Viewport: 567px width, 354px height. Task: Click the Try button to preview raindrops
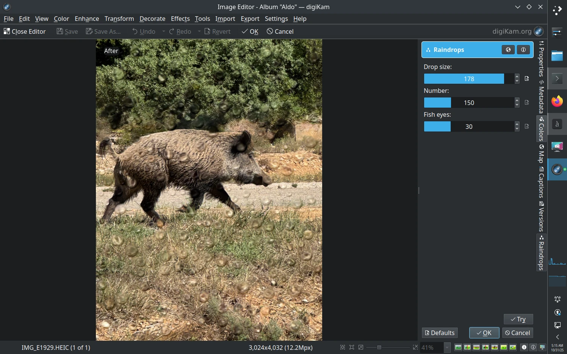[518, 319]
